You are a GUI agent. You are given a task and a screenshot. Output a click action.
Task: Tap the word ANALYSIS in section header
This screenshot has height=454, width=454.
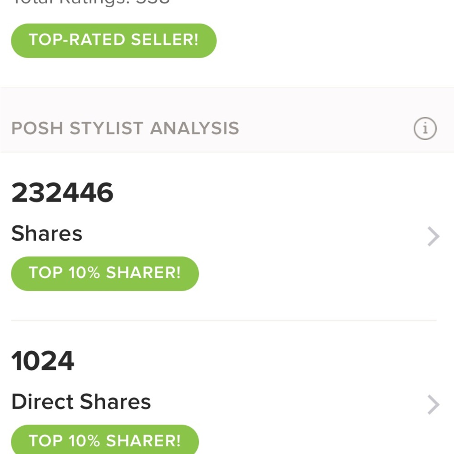[195, 128]
